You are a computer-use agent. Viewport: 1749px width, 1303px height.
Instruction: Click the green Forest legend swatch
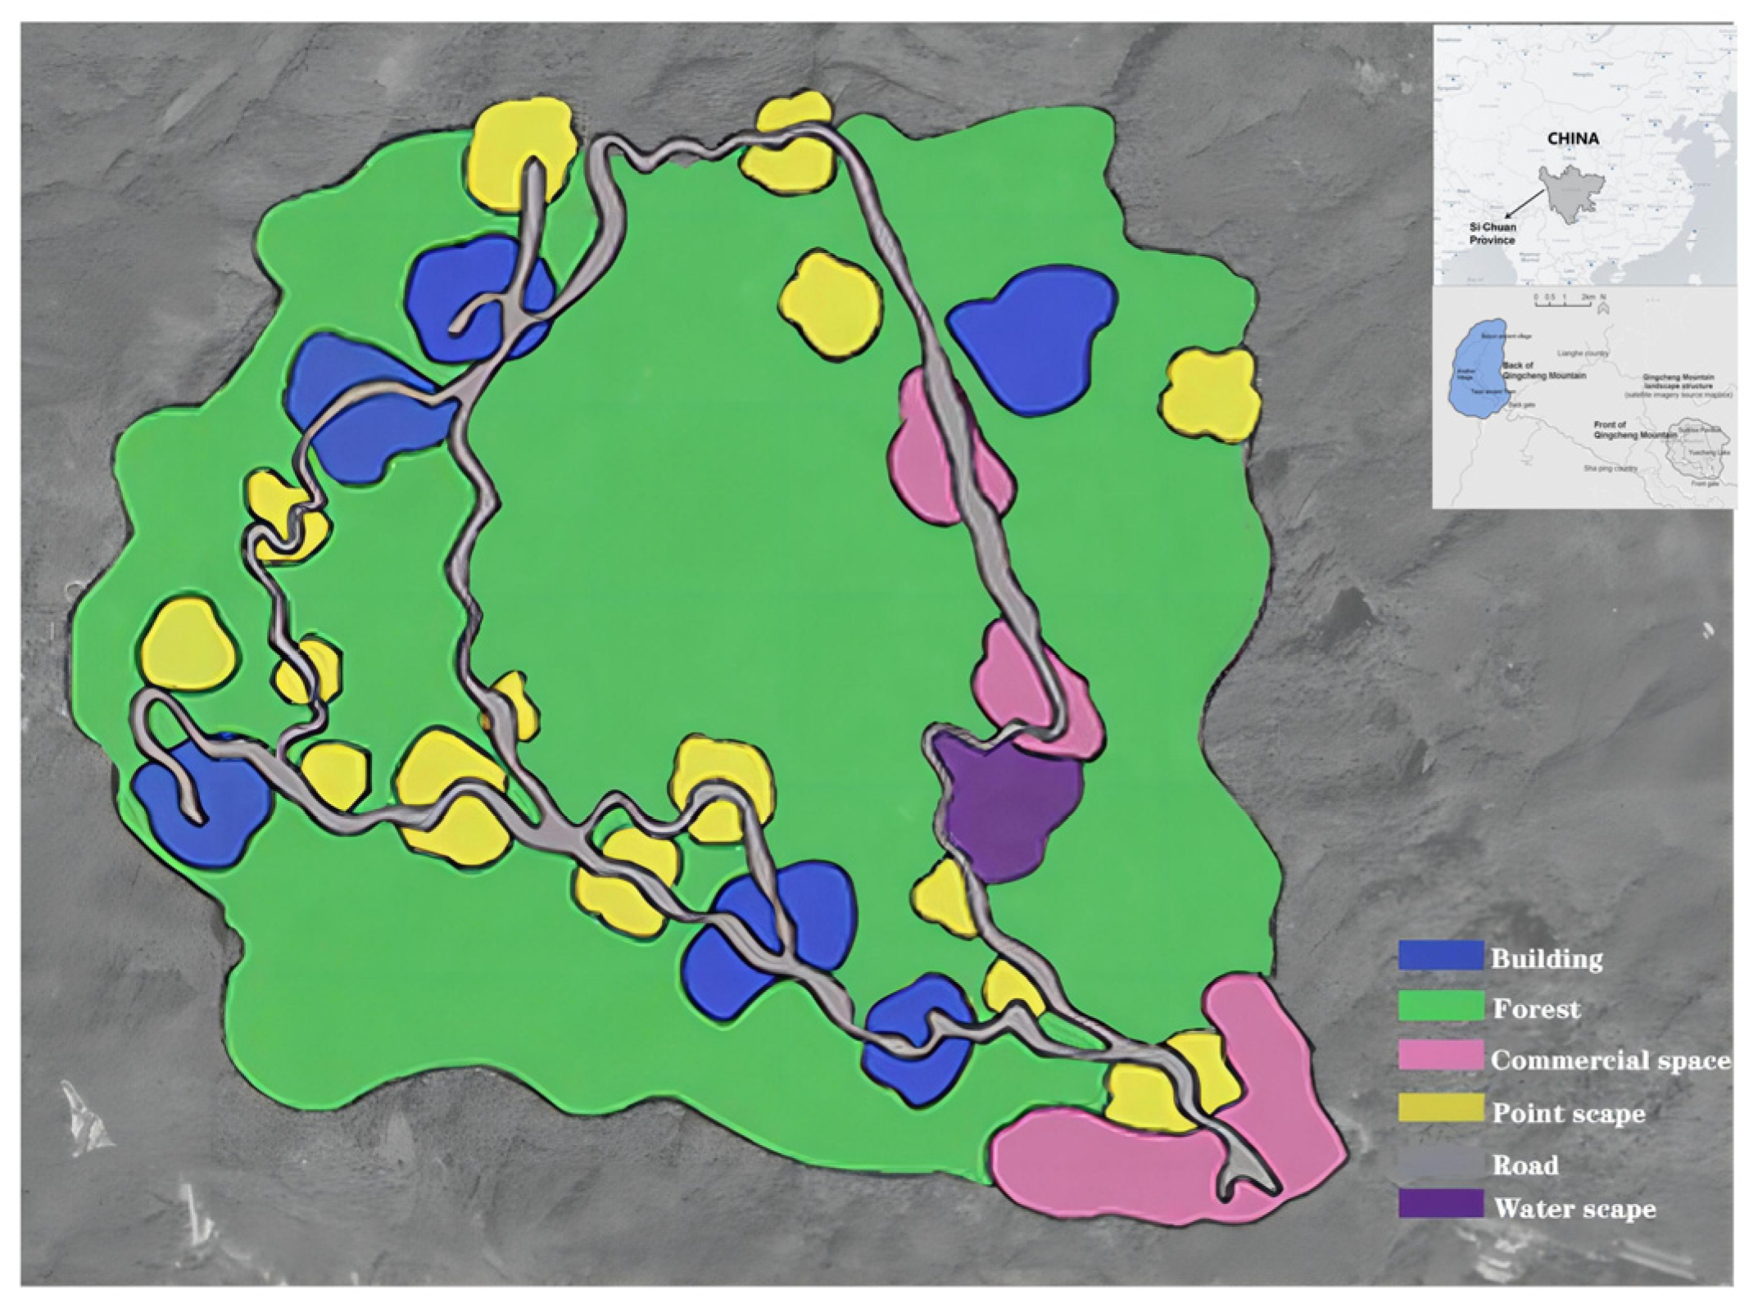[1440, 1006]
